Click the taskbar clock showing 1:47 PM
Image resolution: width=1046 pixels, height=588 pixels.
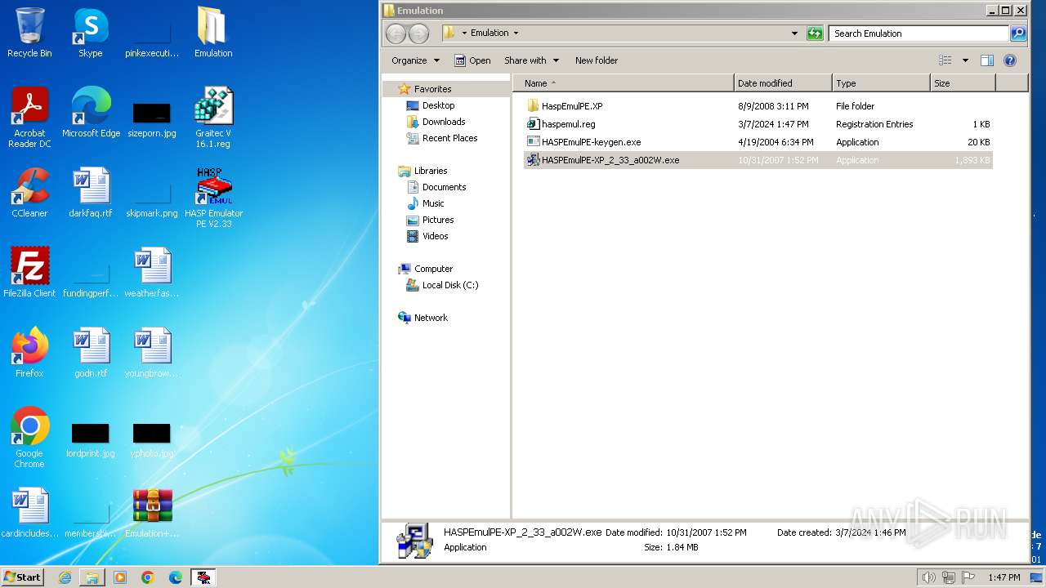1004,577
